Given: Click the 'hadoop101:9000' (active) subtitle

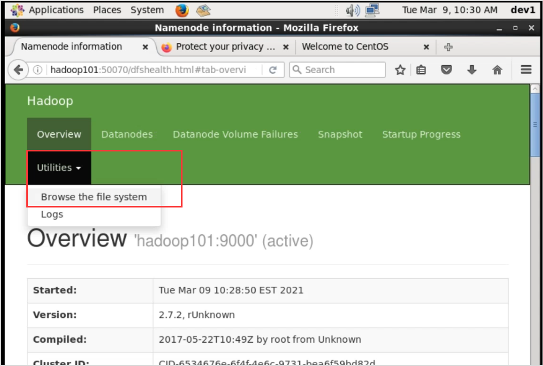Looking at the screenshot, I should click(x=223, y=241).
